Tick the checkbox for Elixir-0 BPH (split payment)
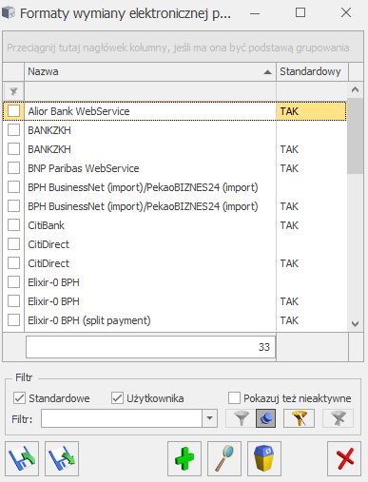 point(13,320)
